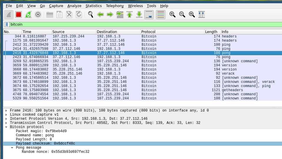Find a packet with magnifier icon
Image resolution: width=282 pixels, height=159 pixels.
coord(91,15)
